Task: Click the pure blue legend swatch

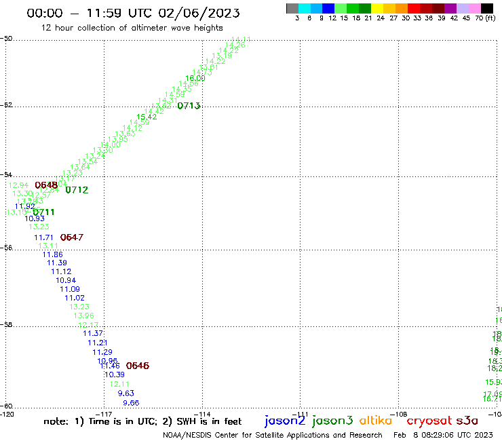Action: click(328, 8)
